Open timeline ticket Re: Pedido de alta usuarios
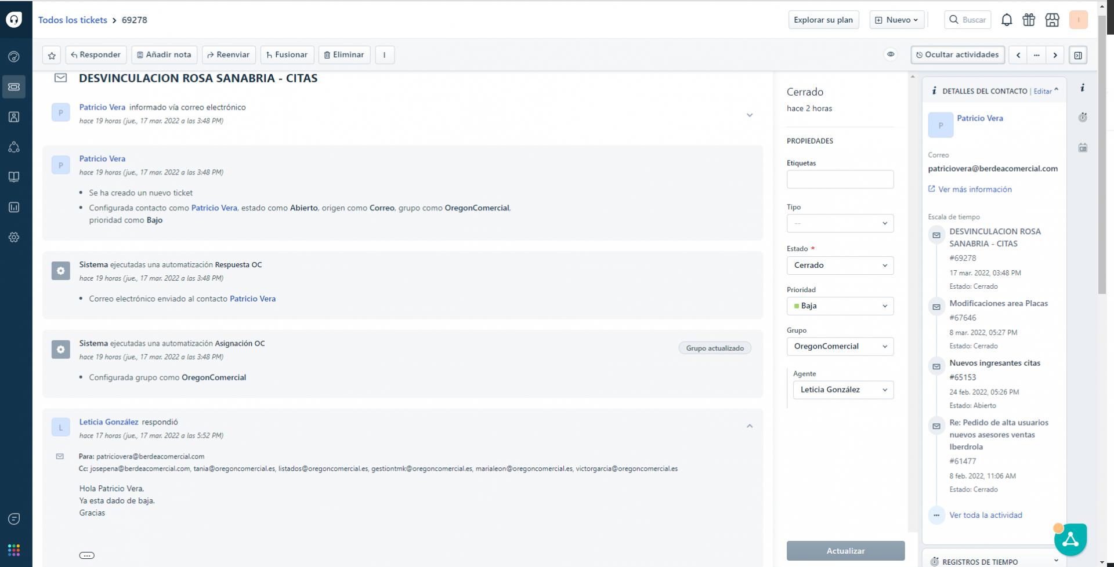This screenshot has width=1114, height=567. point(999,435)
